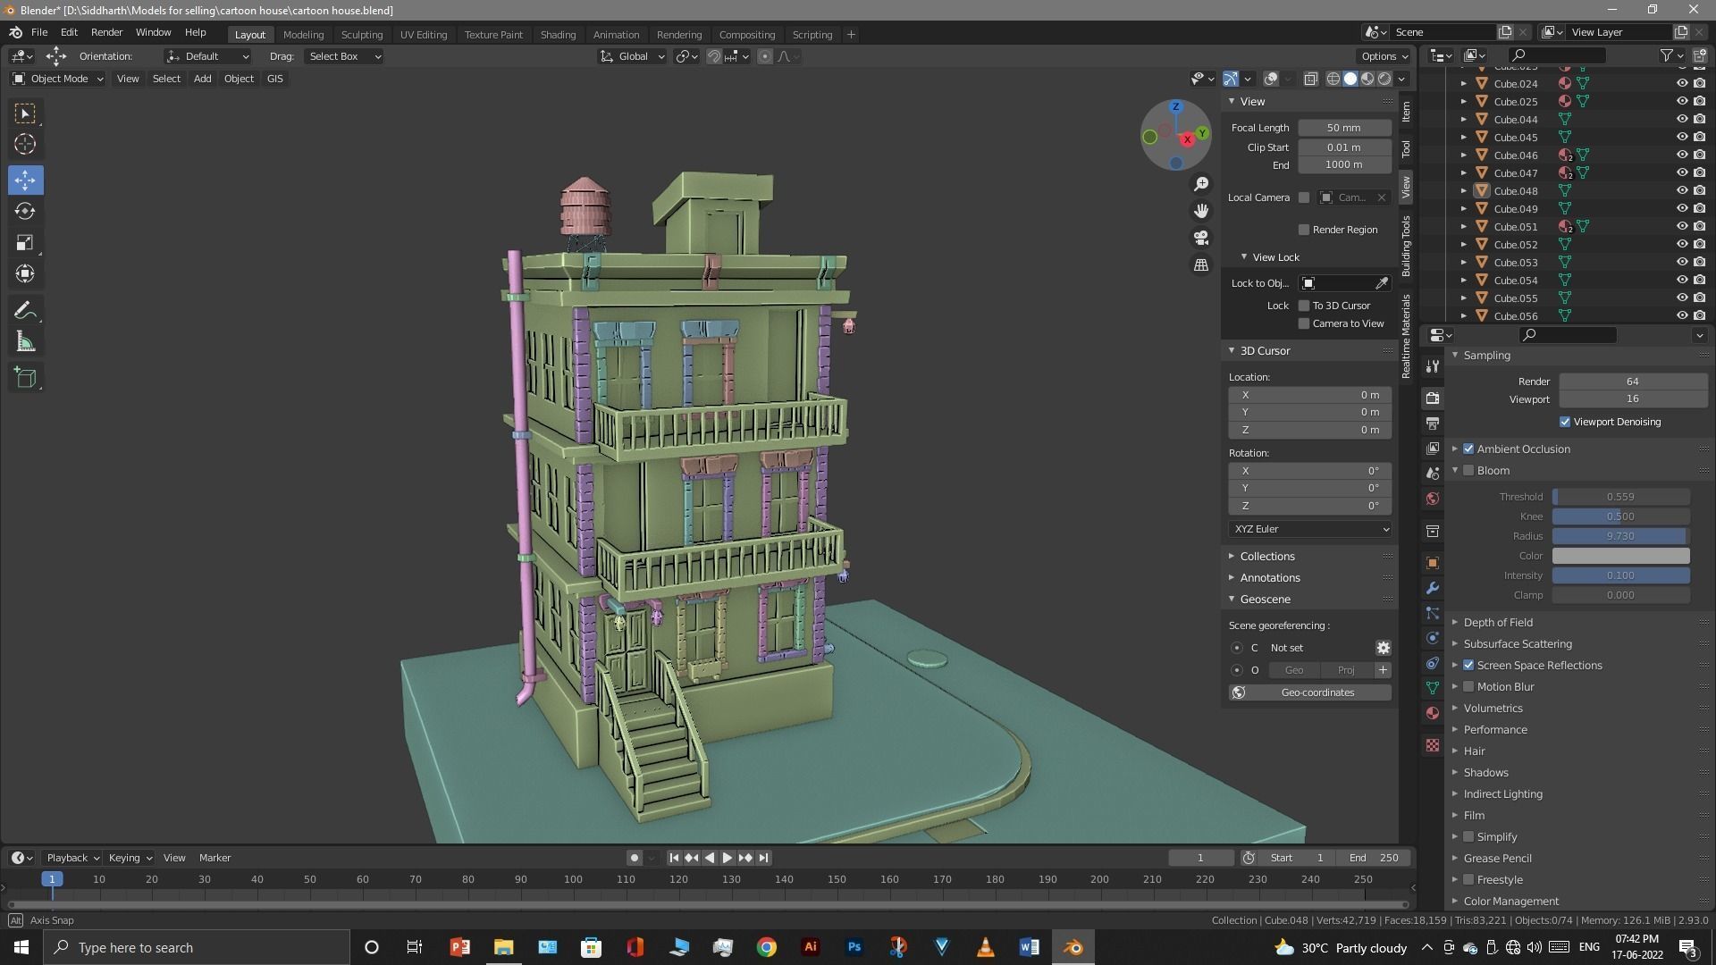Image resolution: width=1716 pixels, height=965 pixels.
Task: Select the Scale tool
Action: point(25,243)
